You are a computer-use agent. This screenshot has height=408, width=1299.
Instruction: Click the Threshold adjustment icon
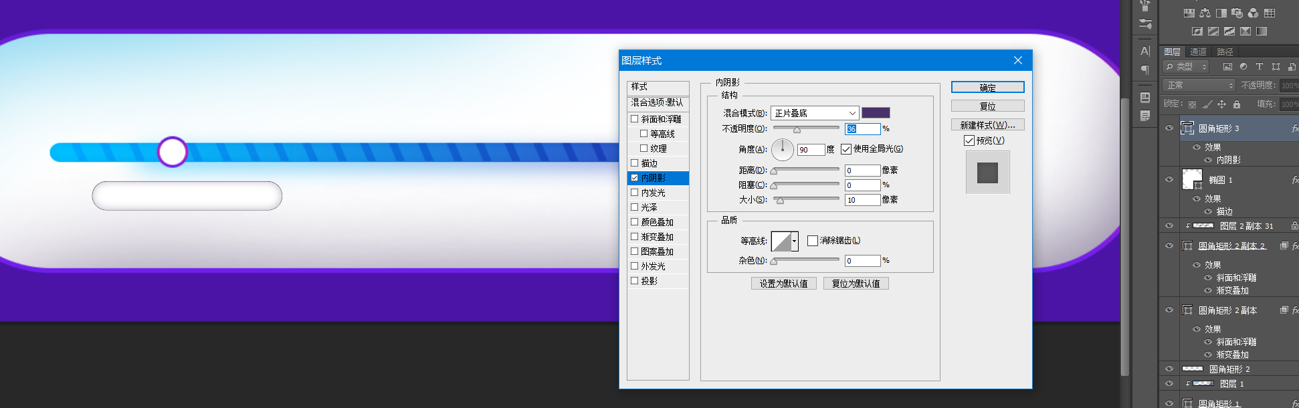coord(1229,31)
